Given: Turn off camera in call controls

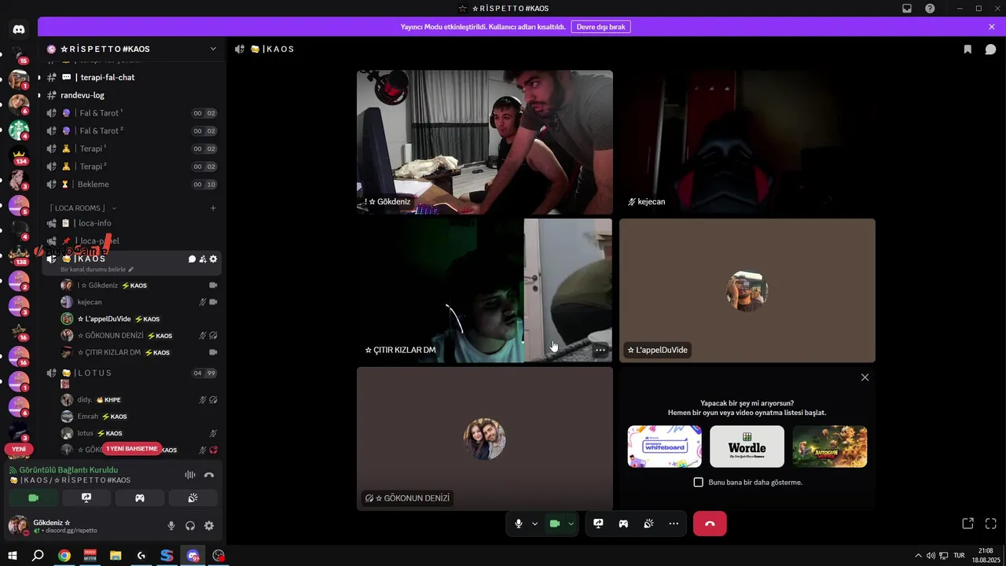Looking at the screenshot, I should pos(555,524).
